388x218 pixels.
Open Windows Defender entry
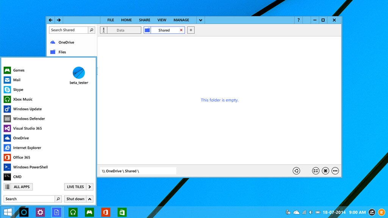click(x=24, y=118)
